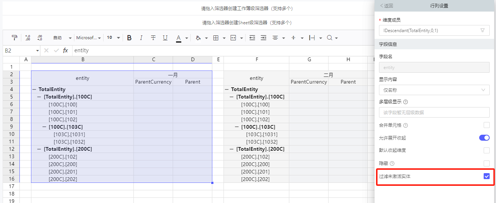Underline the selected cell text
496x203 pixels.
(x=165, y=38)
